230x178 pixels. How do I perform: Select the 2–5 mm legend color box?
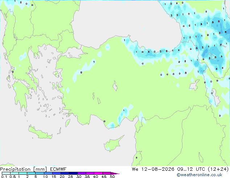pyautogui.click(x=31, y=173)
